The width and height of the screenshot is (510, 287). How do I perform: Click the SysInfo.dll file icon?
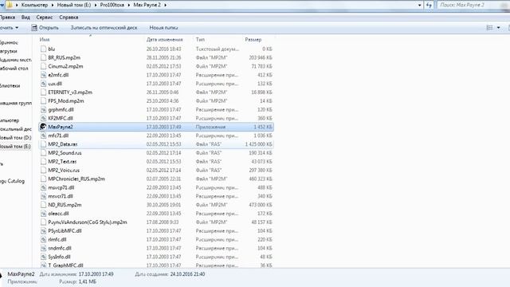43,257
